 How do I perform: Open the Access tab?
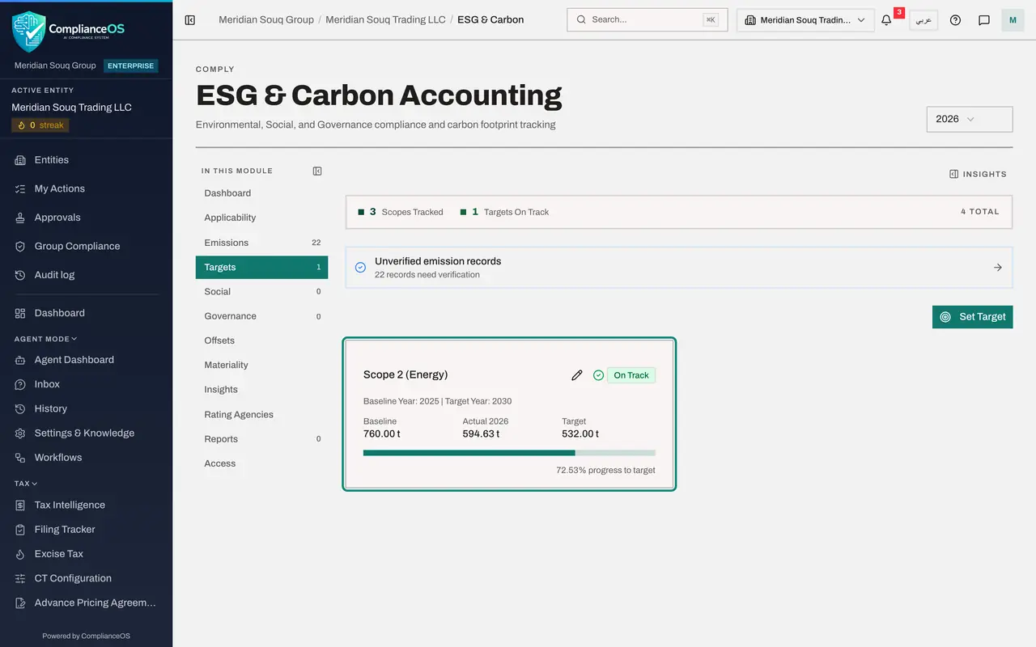point(261,463)
